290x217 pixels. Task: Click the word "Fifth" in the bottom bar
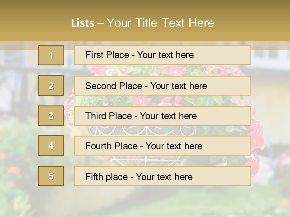point(95,177)
